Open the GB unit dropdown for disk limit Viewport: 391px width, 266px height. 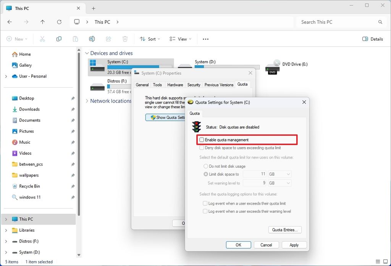[279, 174]
